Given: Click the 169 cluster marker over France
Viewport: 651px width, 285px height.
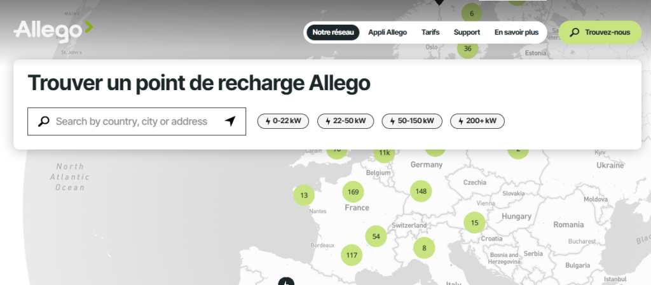Looking at the screenshot, I should pos(353,192).
